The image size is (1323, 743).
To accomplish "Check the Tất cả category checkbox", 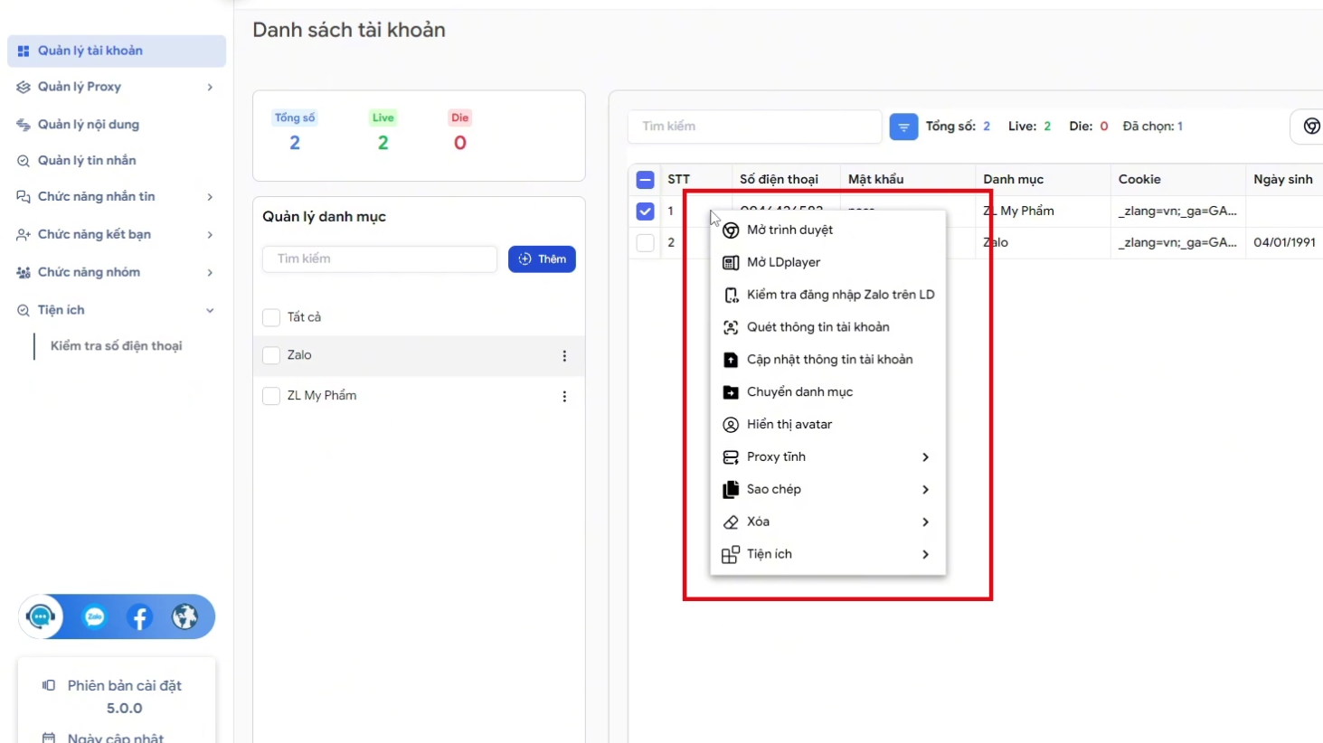I will click(270, 317).
